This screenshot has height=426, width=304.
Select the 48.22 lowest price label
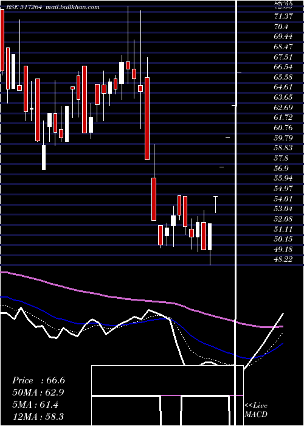point(283,259)
